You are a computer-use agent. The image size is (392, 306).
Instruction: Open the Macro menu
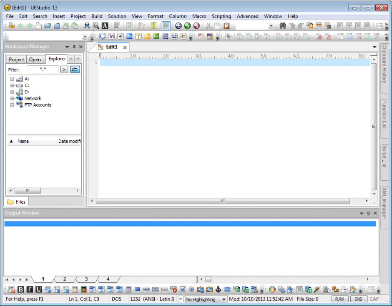tap(199, 16)
